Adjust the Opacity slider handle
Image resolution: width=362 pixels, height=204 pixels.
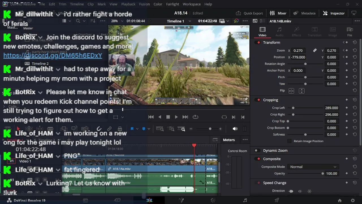(323, 173)
